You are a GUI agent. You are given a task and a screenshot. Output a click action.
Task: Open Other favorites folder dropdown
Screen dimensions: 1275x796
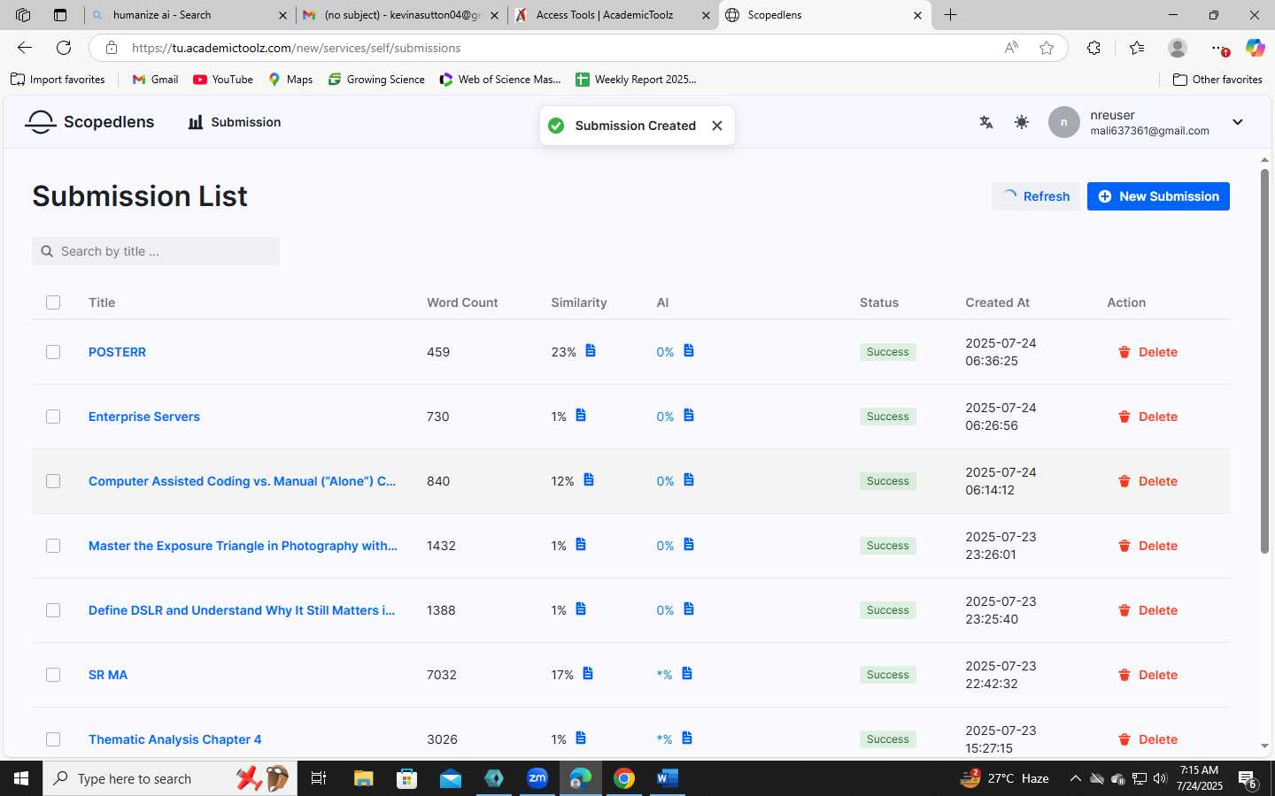[x=1217, y=80]
